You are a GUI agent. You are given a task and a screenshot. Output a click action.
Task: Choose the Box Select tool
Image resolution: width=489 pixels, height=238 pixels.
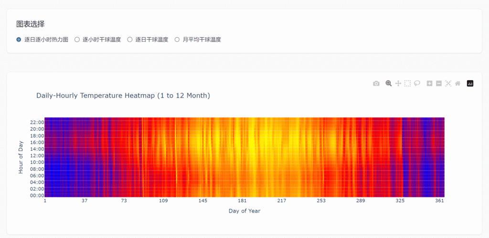click(407, 84)
